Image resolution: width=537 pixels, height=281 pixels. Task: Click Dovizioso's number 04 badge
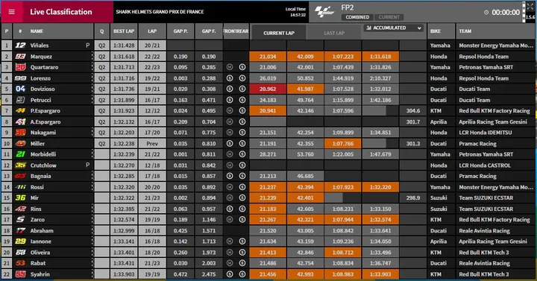tap(21, 89)
